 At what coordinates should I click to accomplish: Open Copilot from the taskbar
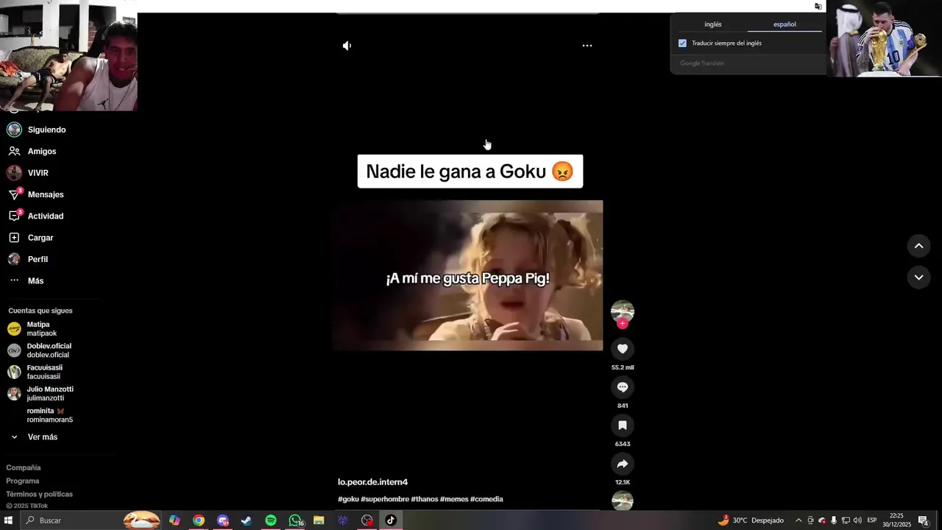(x=174, y=520)
